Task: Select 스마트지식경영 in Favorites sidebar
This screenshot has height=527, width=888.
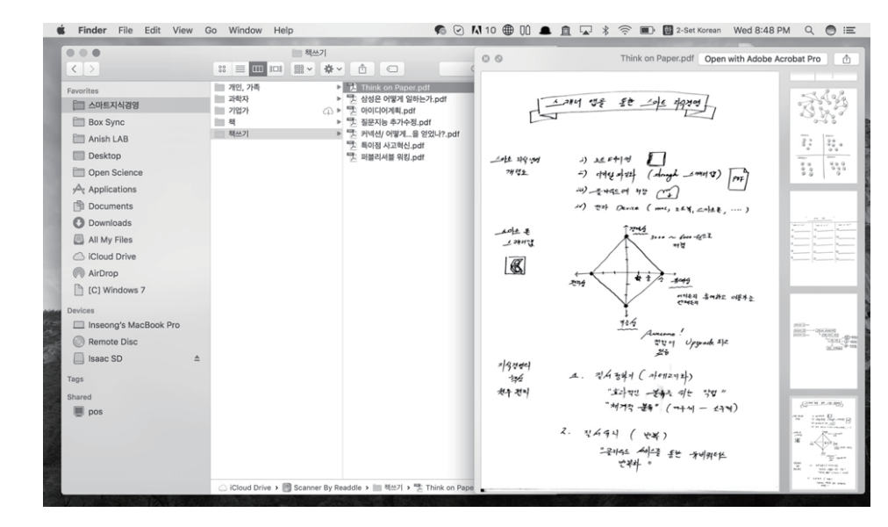Action: pos(135,105)
